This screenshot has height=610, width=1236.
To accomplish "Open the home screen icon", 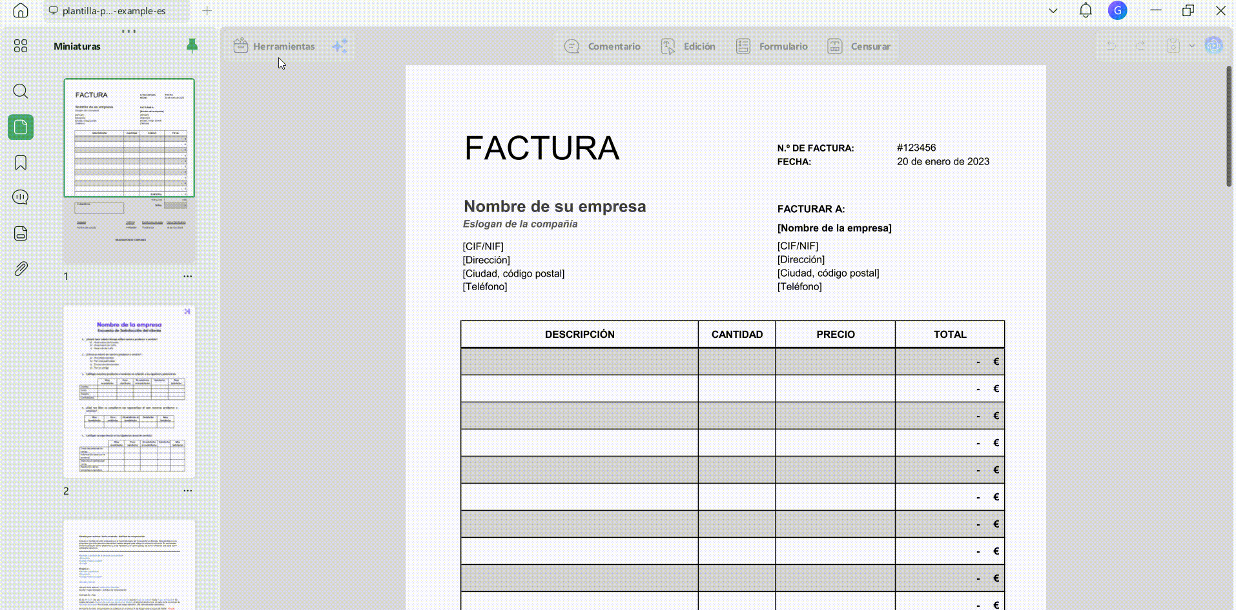I will click(x=21, y=10).
